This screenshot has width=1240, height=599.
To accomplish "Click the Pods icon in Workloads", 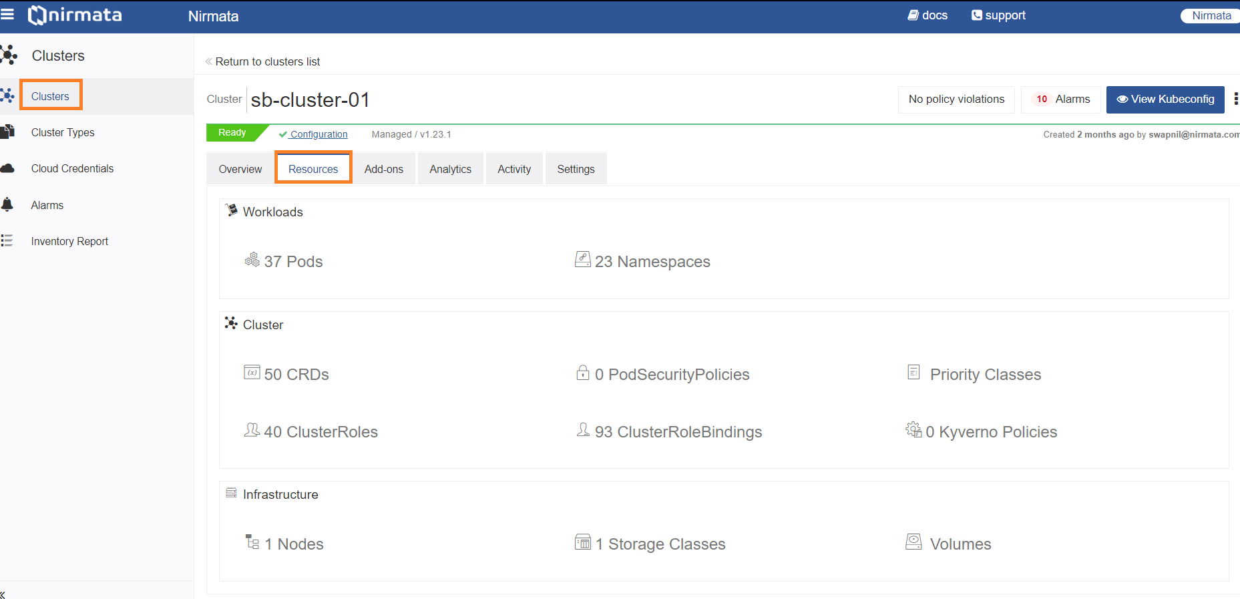I will [x=252, y=260].
